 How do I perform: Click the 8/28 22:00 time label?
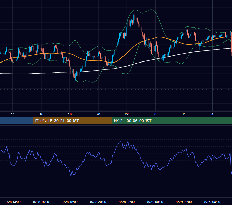(x=127, y=202)
